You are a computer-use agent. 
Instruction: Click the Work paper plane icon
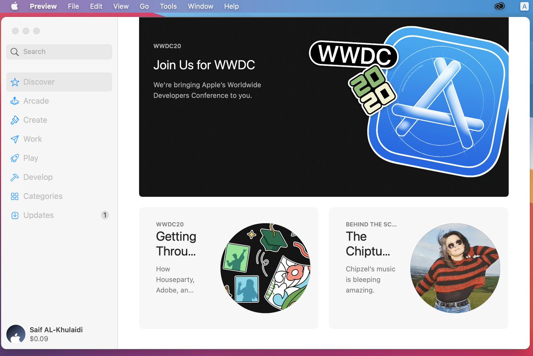(15, 139)
